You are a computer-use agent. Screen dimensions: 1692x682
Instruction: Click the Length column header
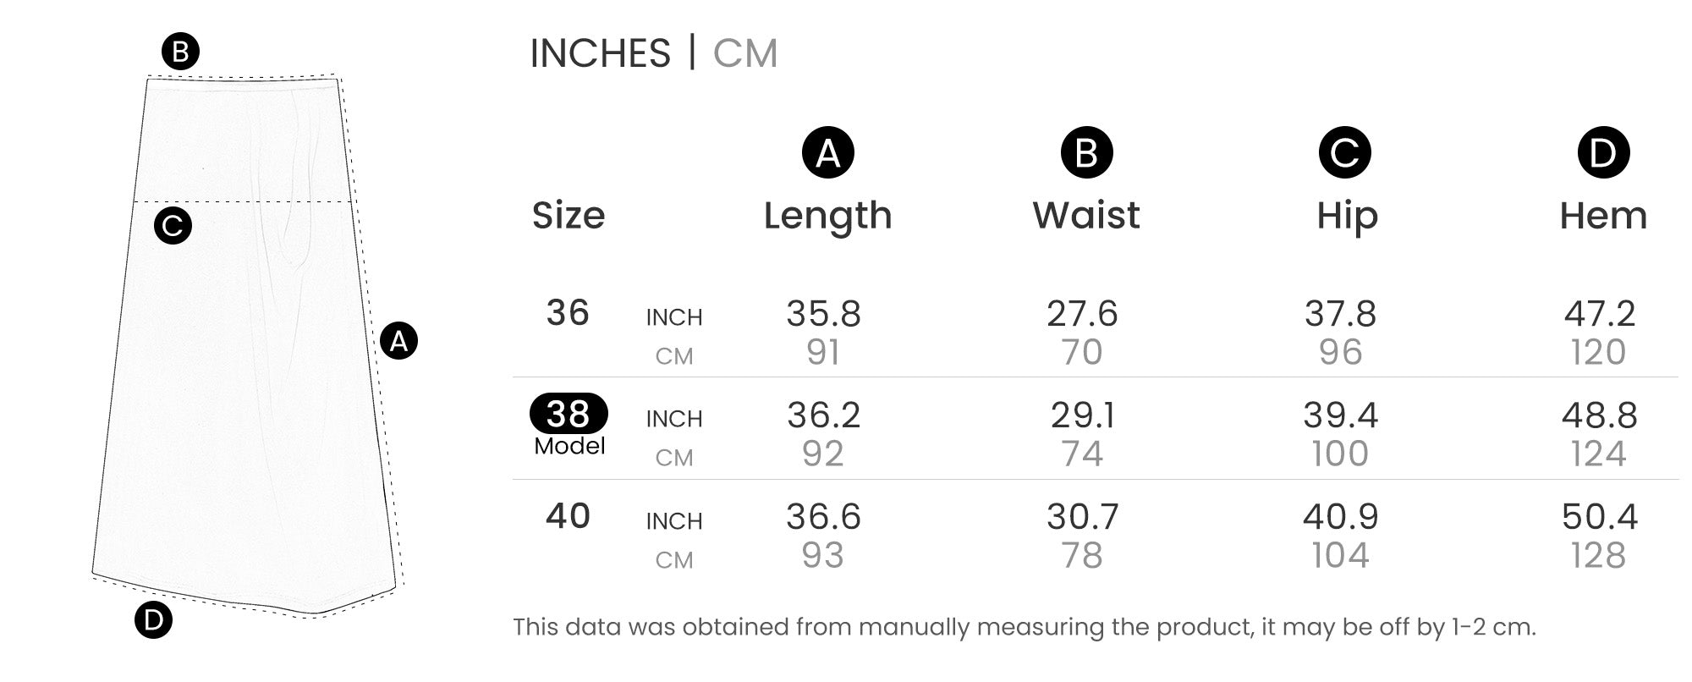(x=827, y=216)
